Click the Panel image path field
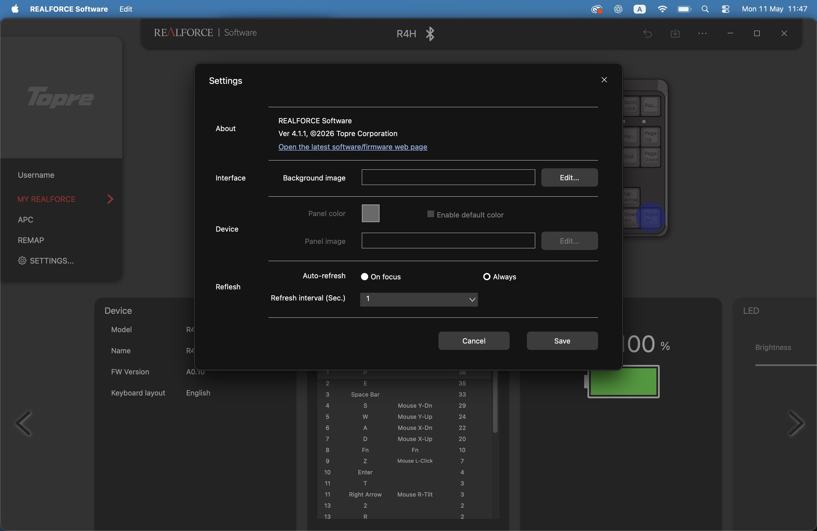817x531 pixels. coord(448,240)
